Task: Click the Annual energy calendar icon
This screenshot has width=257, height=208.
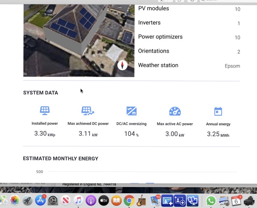Action: 218,111
